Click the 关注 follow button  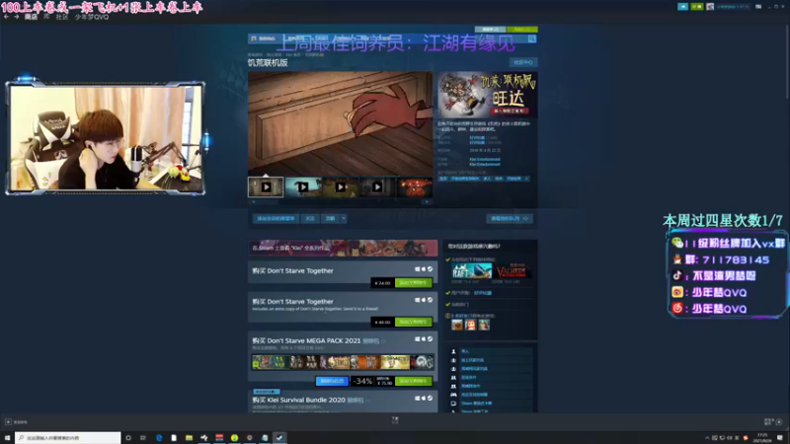[309, 218]
